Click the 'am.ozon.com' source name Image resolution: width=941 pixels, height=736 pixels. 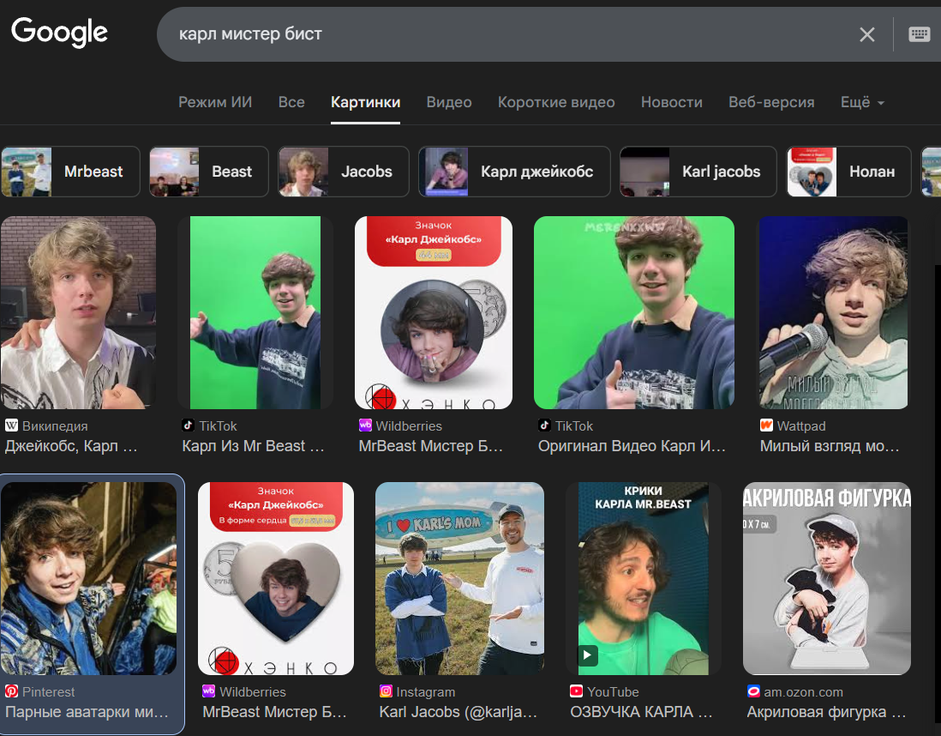(x=804, y=692)
